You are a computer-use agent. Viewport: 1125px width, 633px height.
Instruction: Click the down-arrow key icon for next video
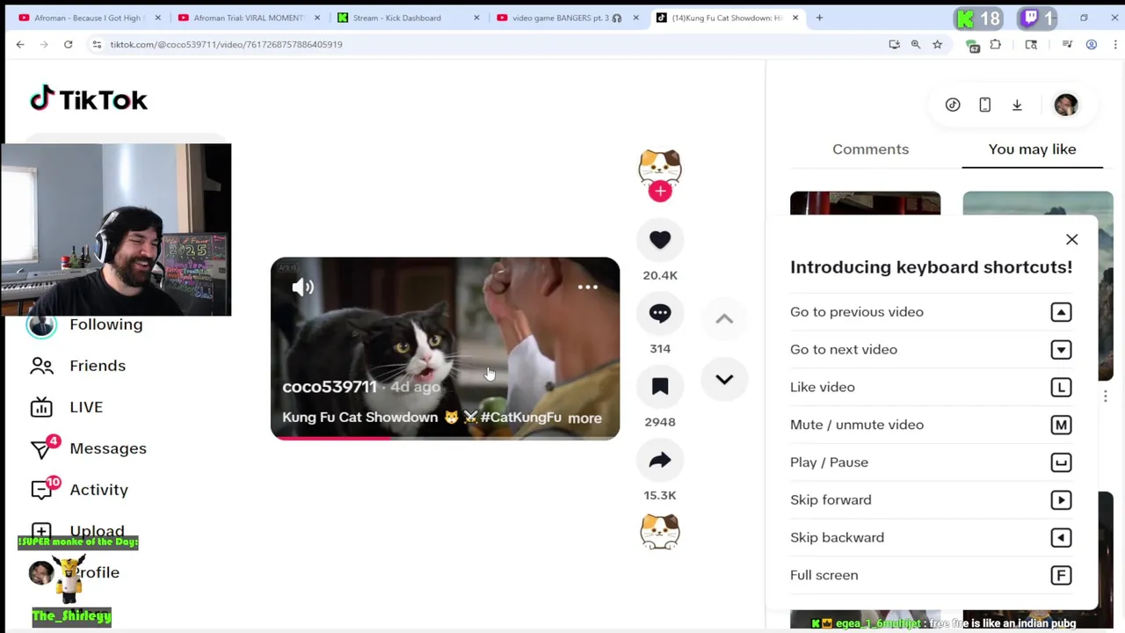click(x=1061, y=350)
